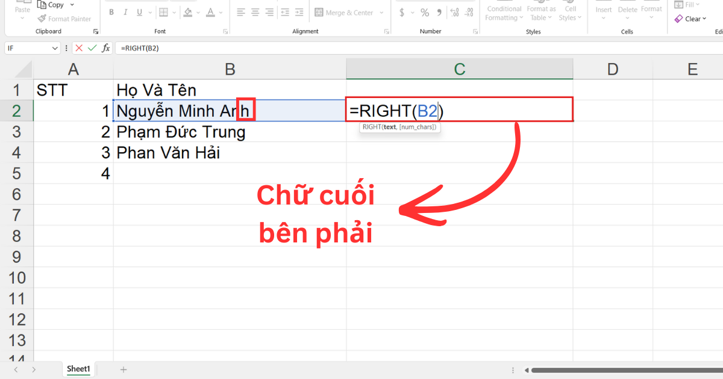The image size is (723, 379).
Task: Toggle italic formatting
Action: click(125, 11)
